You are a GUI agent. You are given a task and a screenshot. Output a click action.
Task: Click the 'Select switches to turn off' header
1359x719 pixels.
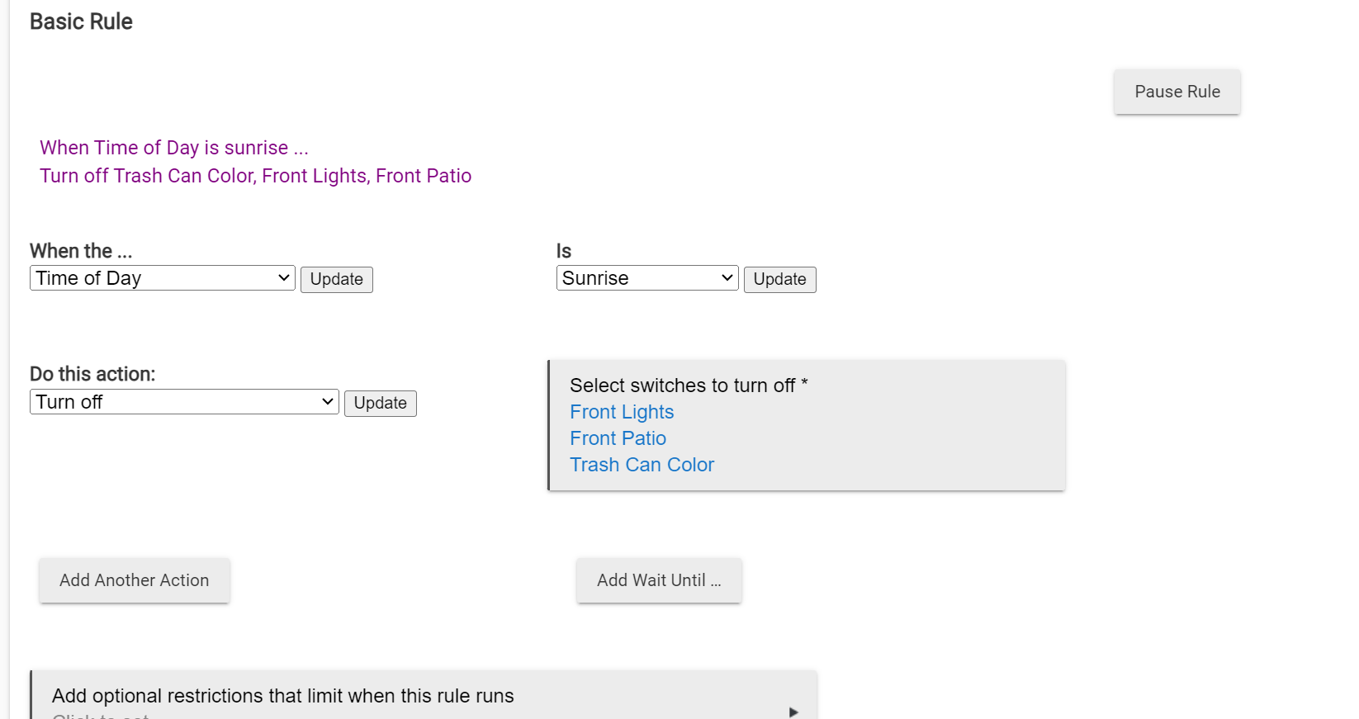coord(689,386)
